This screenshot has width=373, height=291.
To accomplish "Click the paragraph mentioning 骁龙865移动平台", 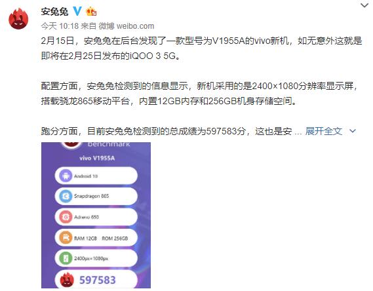I will coord(199,94).
